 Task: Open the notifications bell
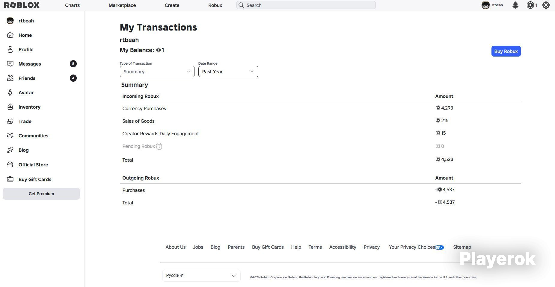pyautogui.click(x=515, y=5)
